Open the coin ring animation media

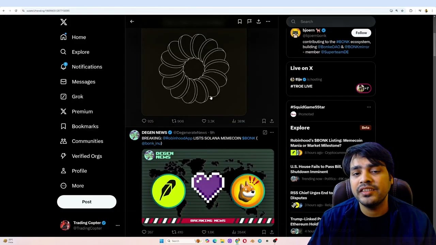tap(194, 72)
